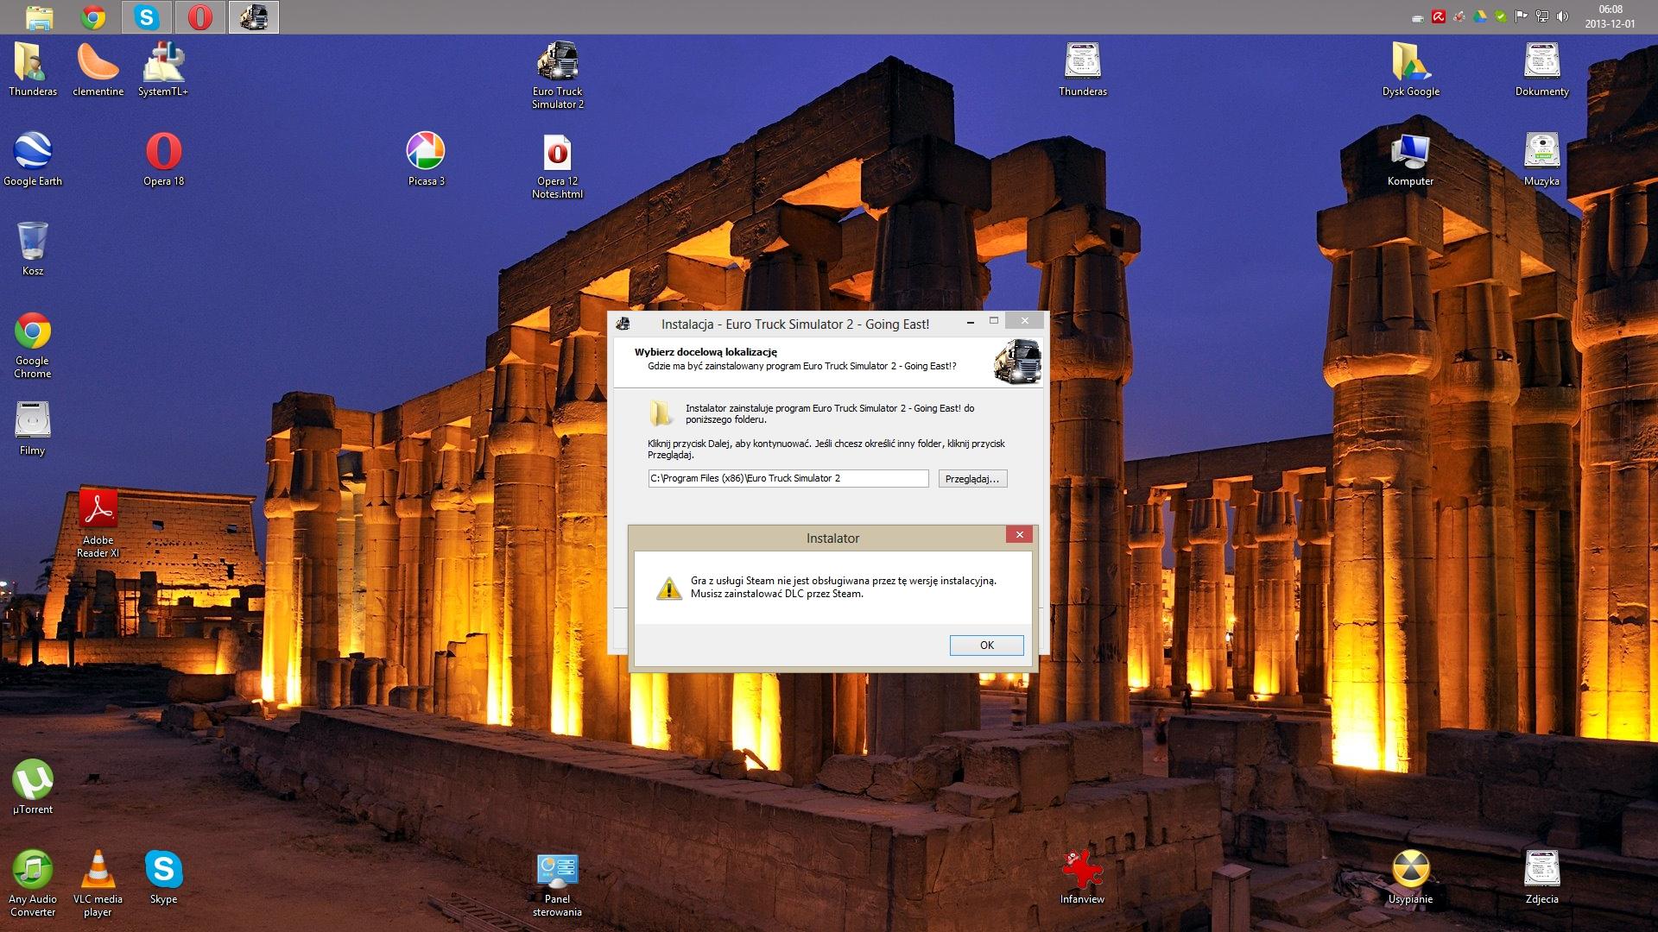Open File Explorer from the taskbar
Viewport: 1658px width, 932px height.
click(39, 17)
